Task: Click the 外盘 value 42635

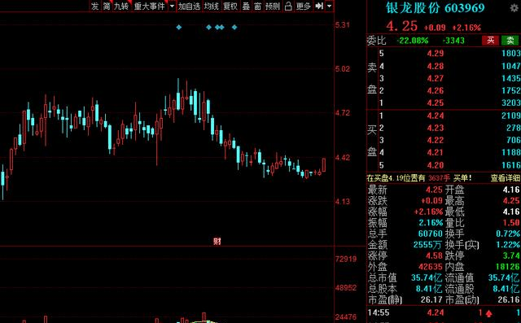Action: coord(431,267)
